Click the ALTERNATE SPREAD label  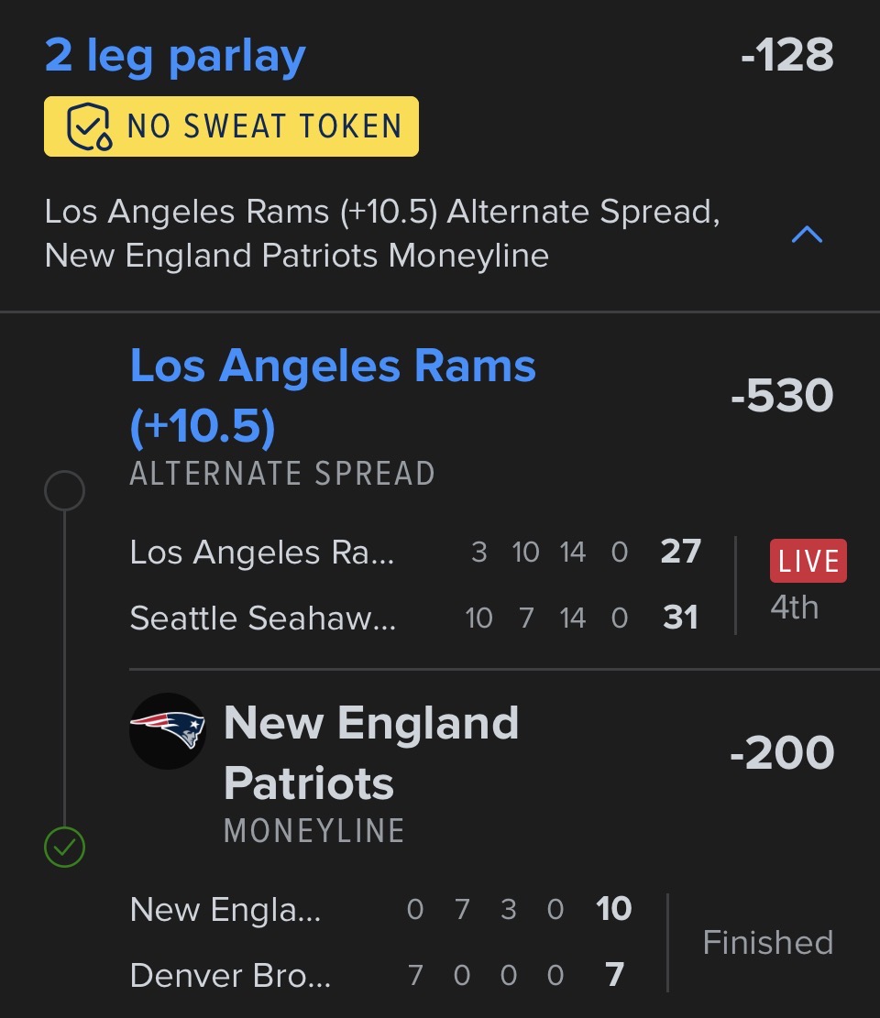coord(282,474)
